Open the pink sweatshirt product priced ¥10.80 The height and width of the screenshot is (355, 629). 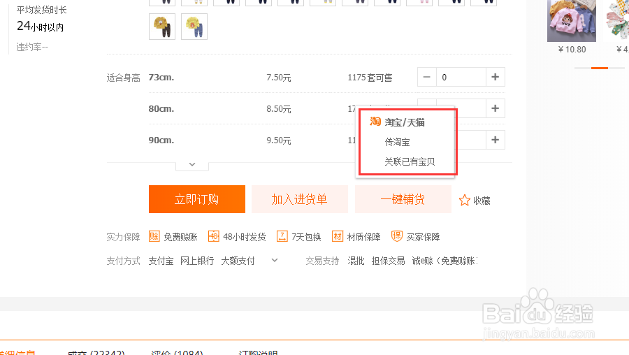pyautogui.click(x=572, y=20)
